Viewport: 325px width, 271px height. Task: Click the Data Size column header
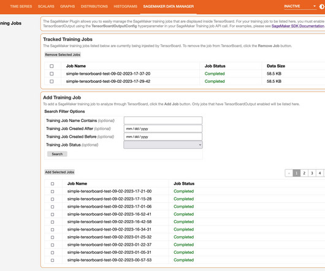(276, 66)
